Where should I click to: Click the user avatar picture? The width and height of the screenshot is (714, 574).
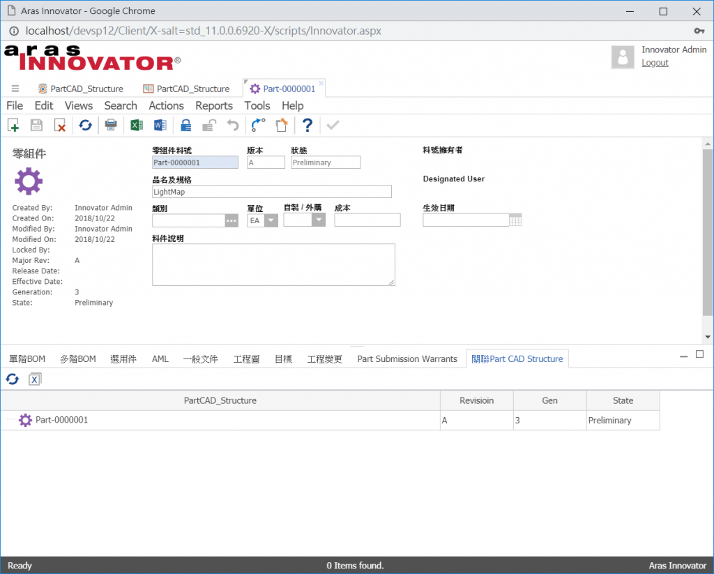pyautogui.click(x=623, y=57)
